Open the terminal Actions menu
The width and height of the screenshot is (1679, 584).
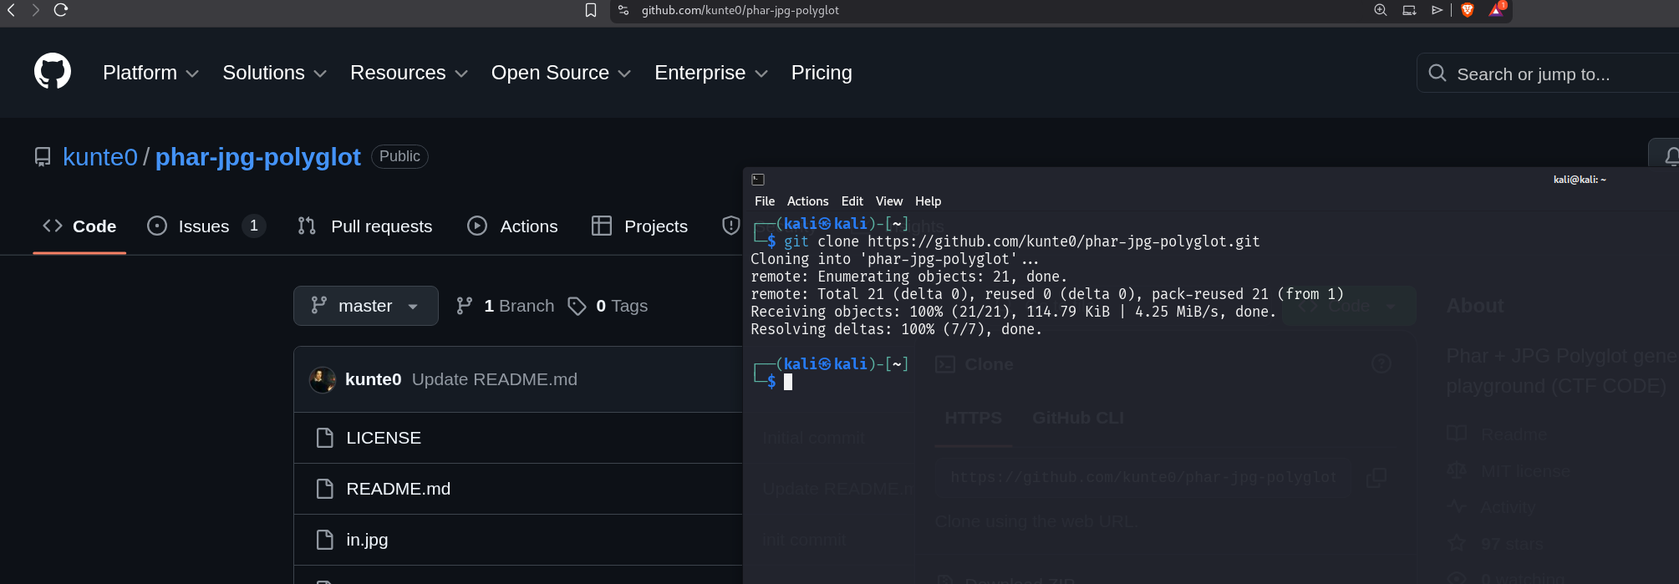(807, 201)
